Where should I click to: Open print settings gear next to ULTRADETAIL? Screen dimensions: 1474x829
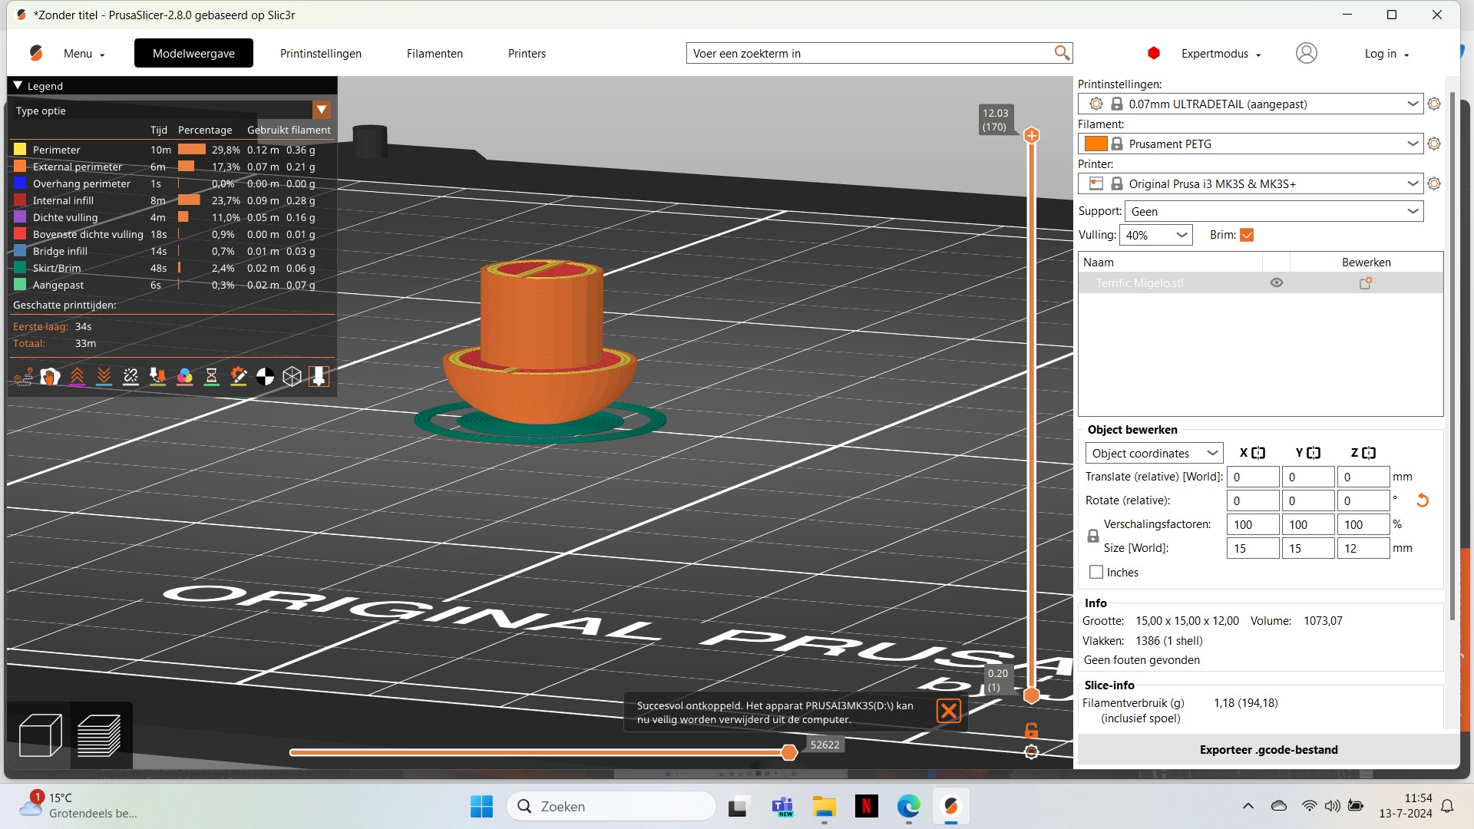coord(1433,104)
